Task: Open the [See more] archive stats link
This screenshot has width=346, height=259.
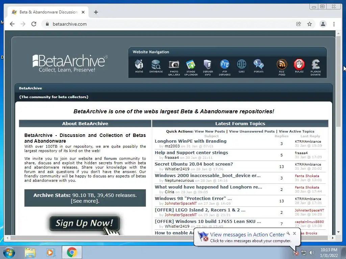Action: [x=85, y=201]
